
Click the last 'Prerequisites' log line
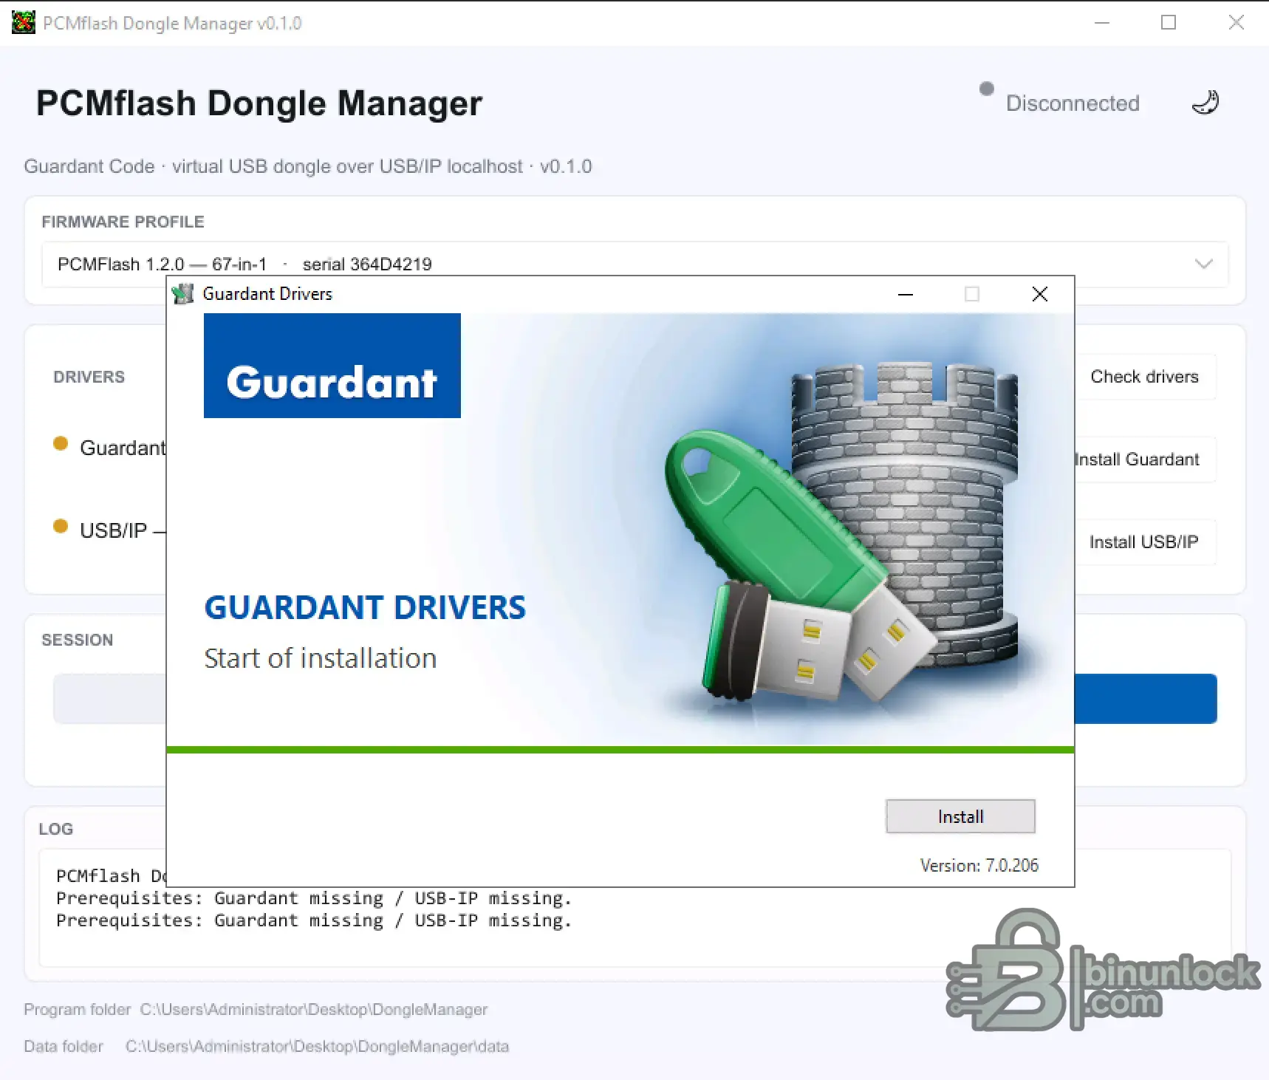coord(314,920)
